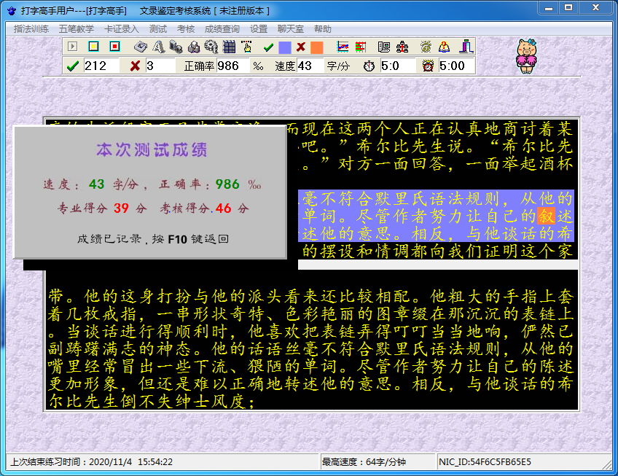Click the gears settings toolbar icon
The image size is (618, 476).
211,47
